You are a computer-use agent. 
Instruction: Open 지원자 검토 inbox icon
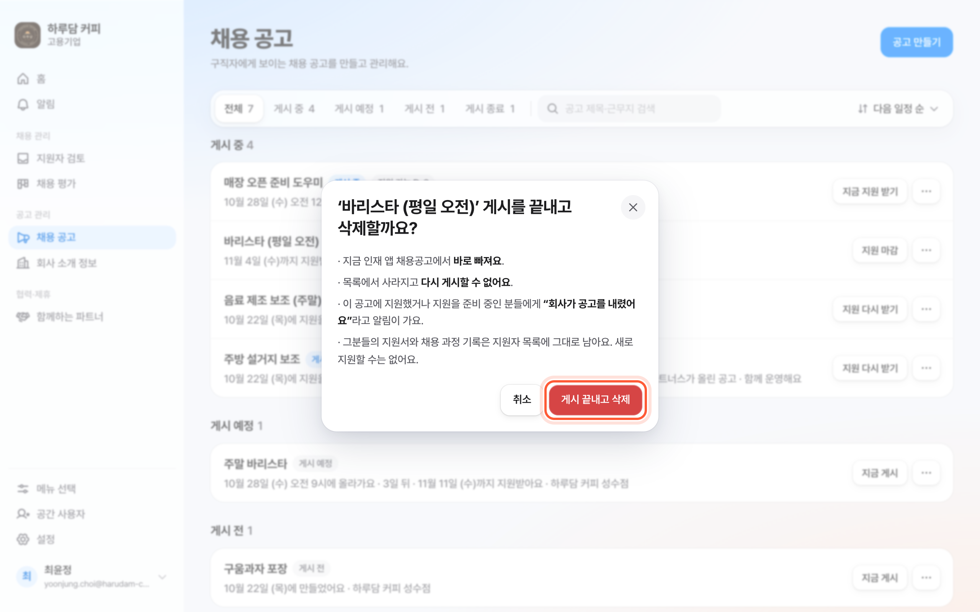[x=23, y=158]
